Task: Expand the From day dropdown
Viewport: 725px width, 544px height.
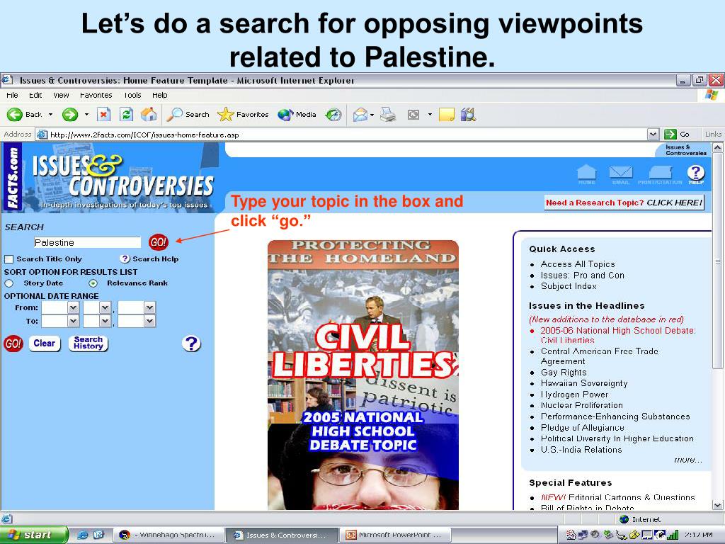Action: coord(105,307)
